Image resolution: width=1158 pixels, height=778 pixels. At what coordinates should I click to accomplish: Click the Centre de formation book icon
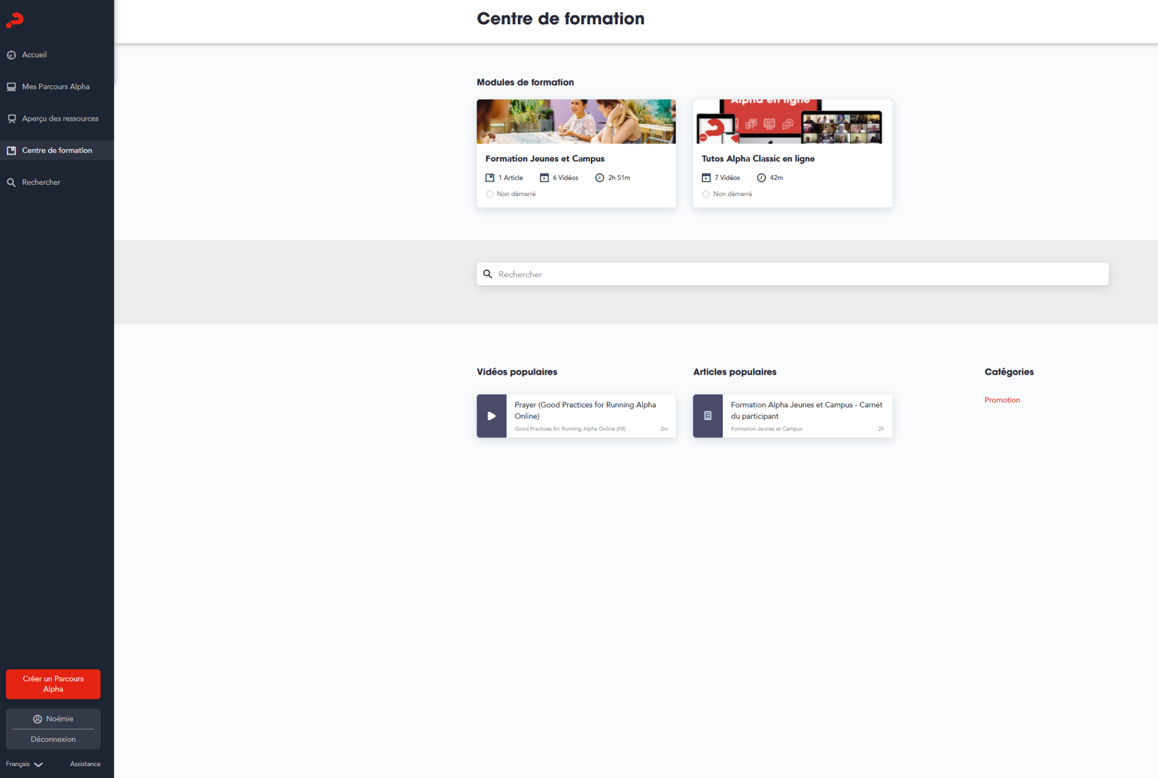click(x=11, y=151)
